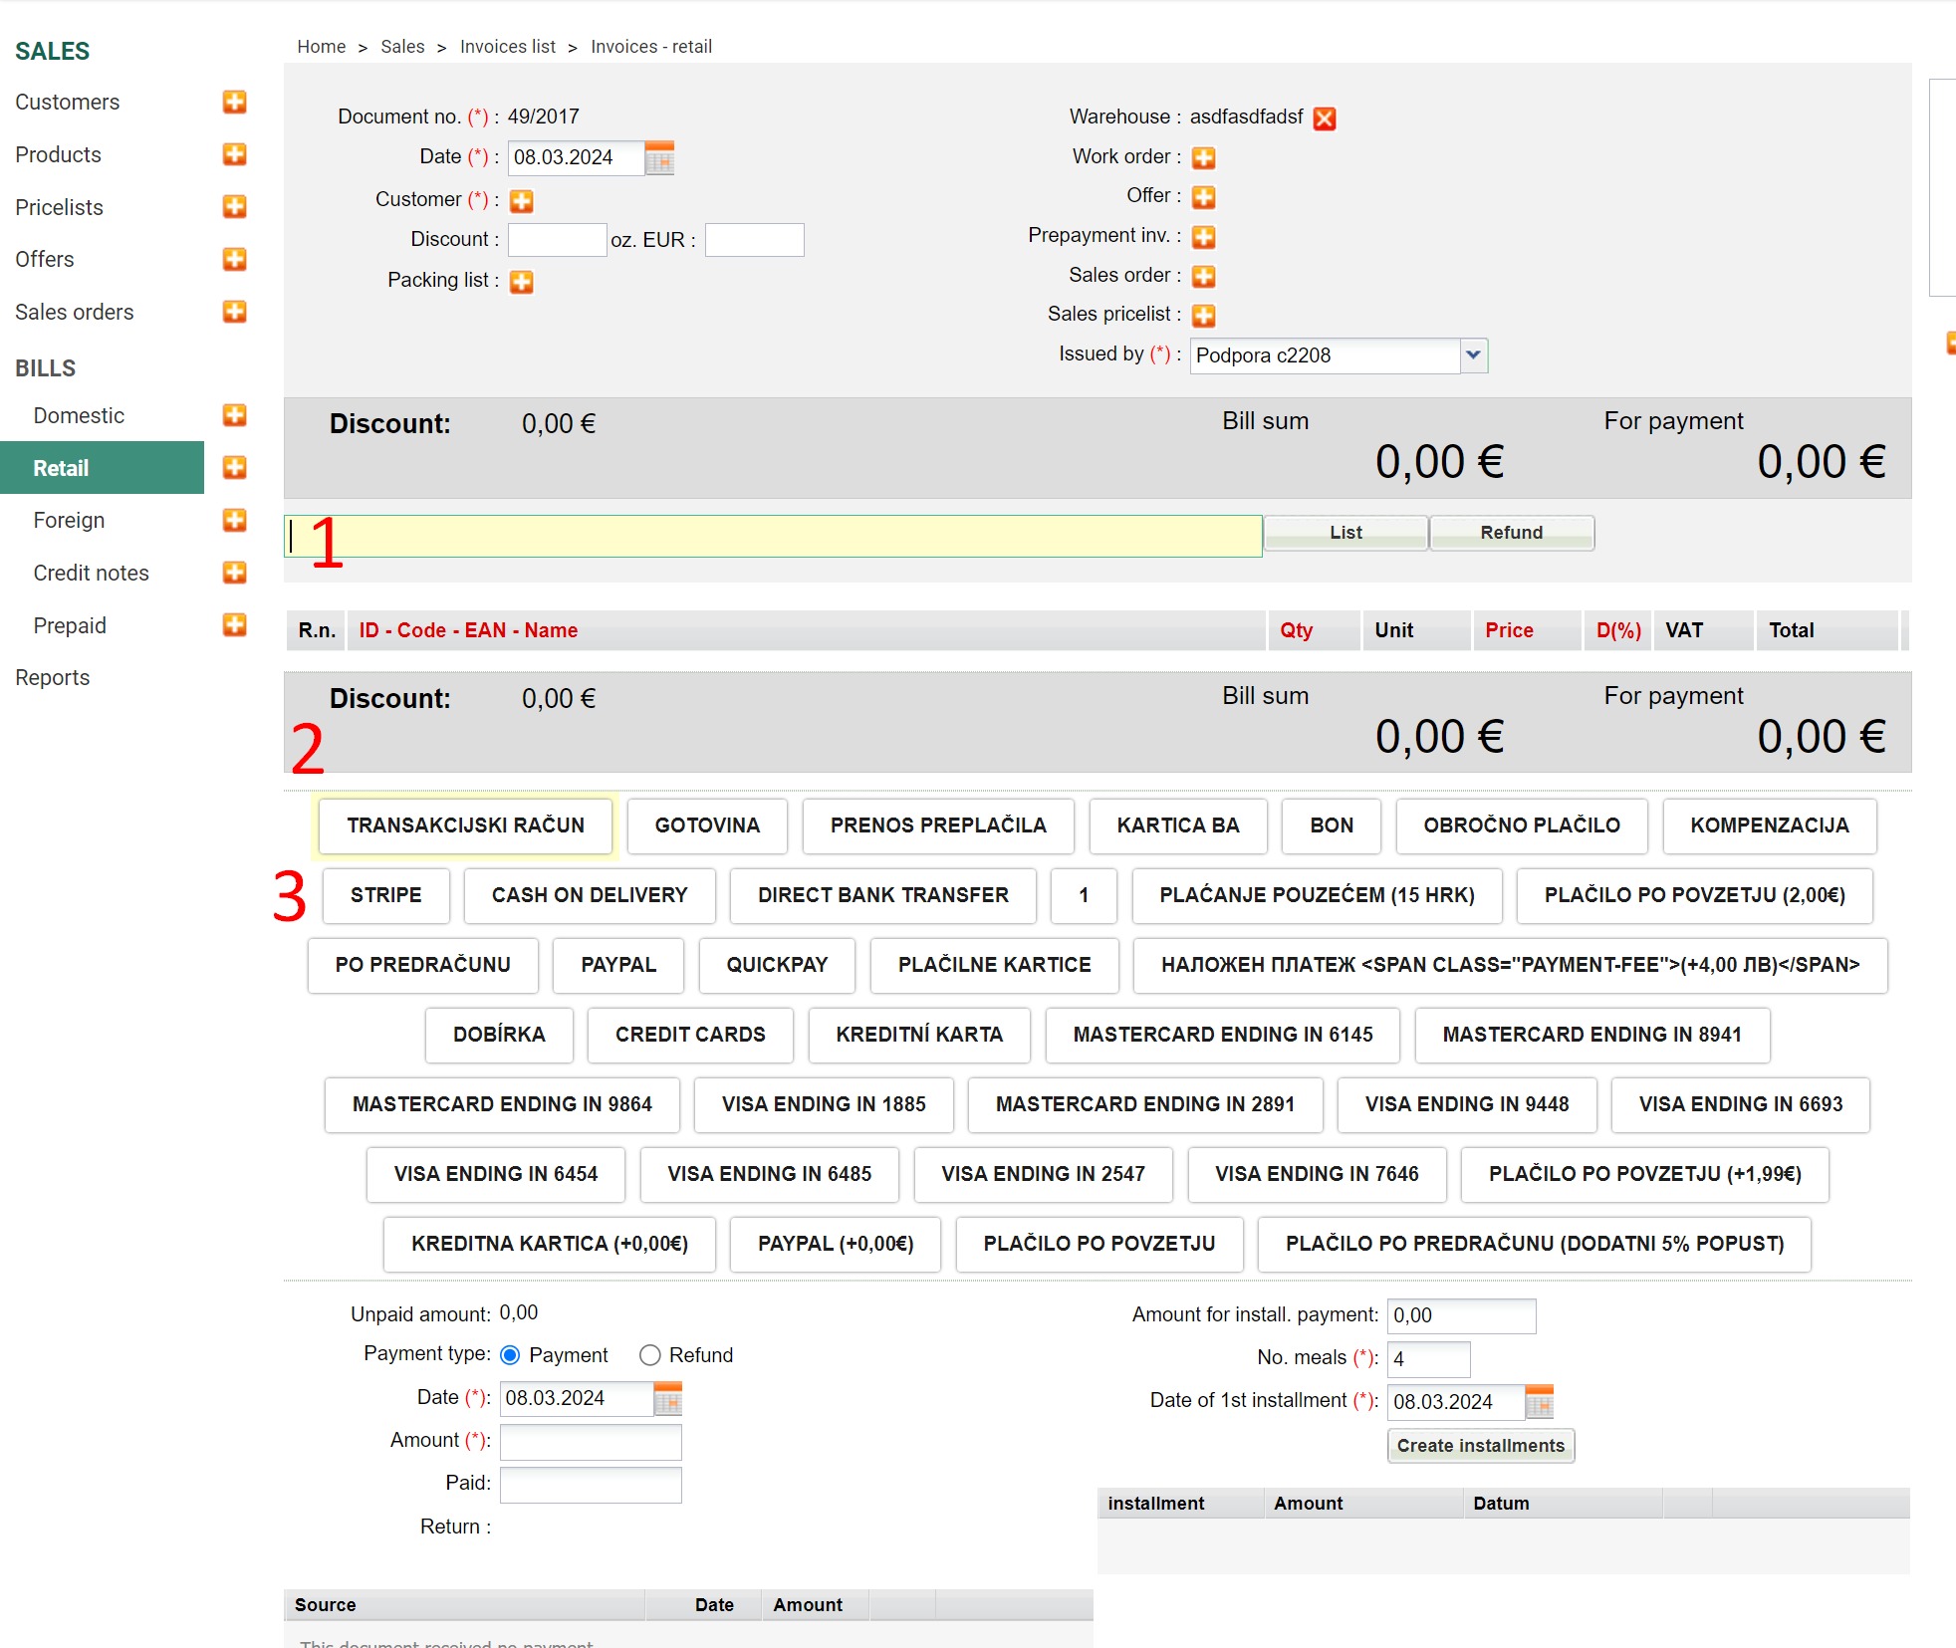The height and width of the screenshot is (1648, 1956).
Task: Choose STRIPE payment method
Action: click(x=386, y=895)
